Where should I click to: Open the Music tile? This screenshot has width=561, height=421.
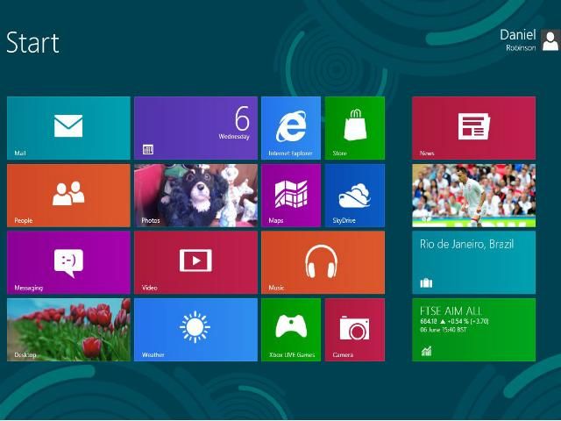click(x=323, y=262)
